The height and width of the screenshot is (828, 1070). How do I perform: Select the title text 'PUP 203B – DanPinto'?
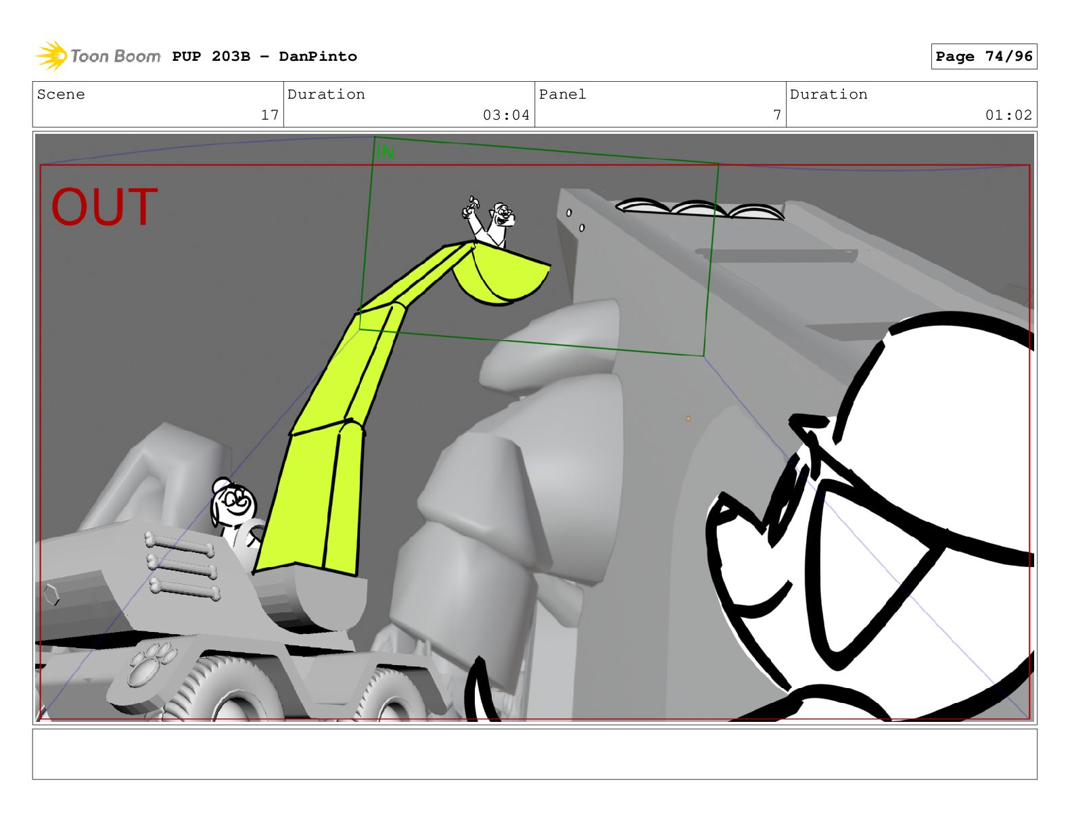(264, 57)
